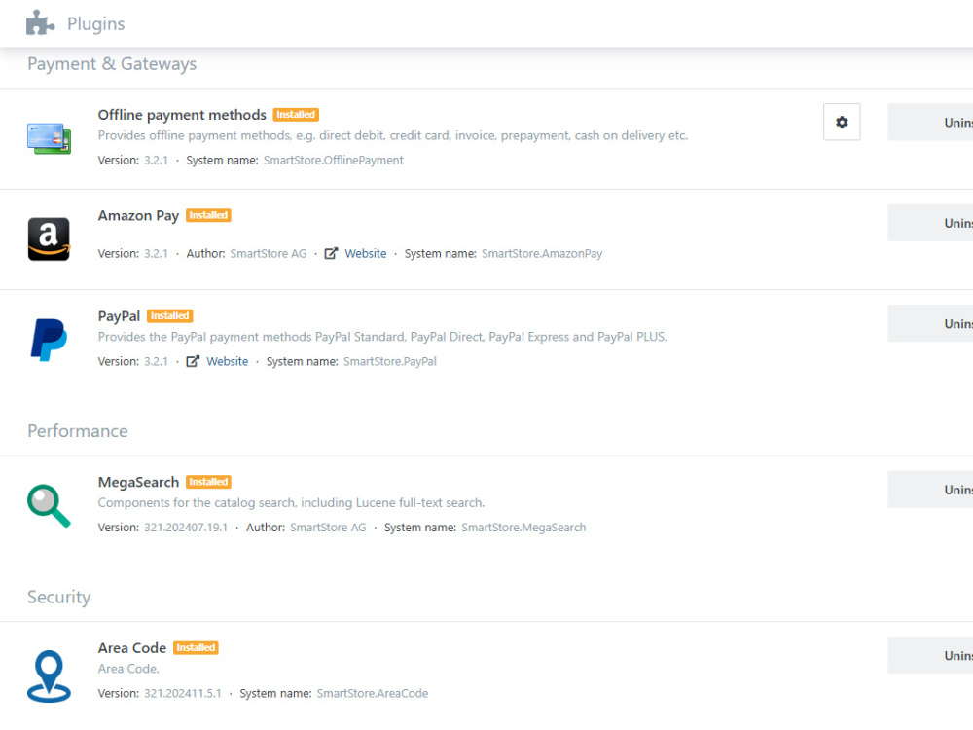Click the 'Performance' section heading
This screenshot has height=730, width=973.
(x=78, y=431)
